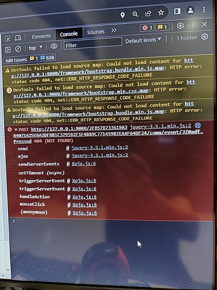The width and height of the screenshot is (217, 290).
Task: Collapse the POST error stack trace
Action: (16, 129)
